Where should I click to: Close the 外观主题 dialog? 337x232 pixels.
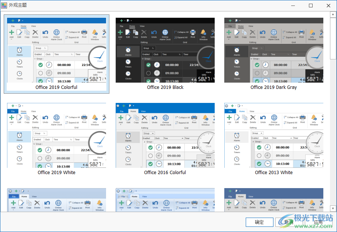[329, 6]
